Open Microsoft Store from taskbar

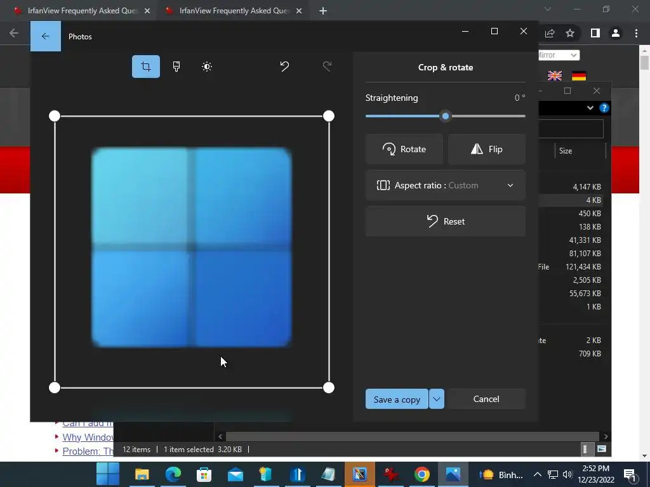point(204,474)
